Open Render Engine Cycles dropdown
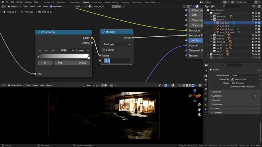The image size is (262, 147). [246, 75]
